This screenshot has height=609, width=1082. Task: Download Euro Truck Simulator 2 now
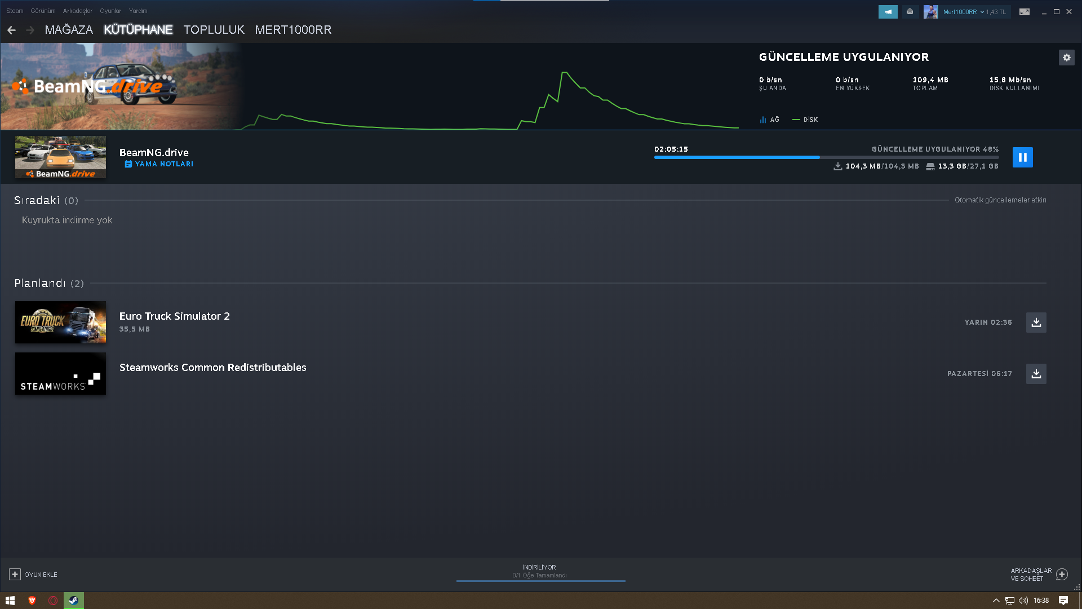coord(1036,323)
